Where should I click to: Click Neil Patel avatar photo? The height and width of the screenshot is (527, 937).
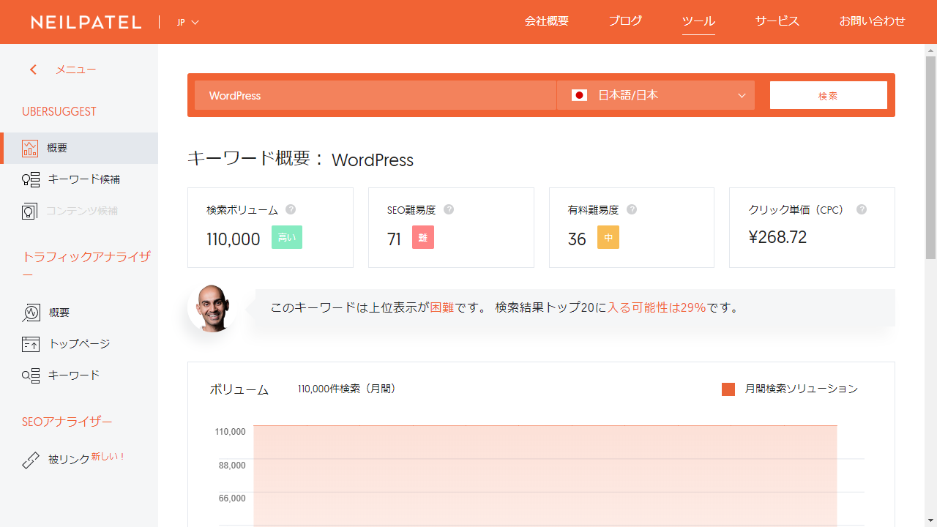tap(212, 308)
